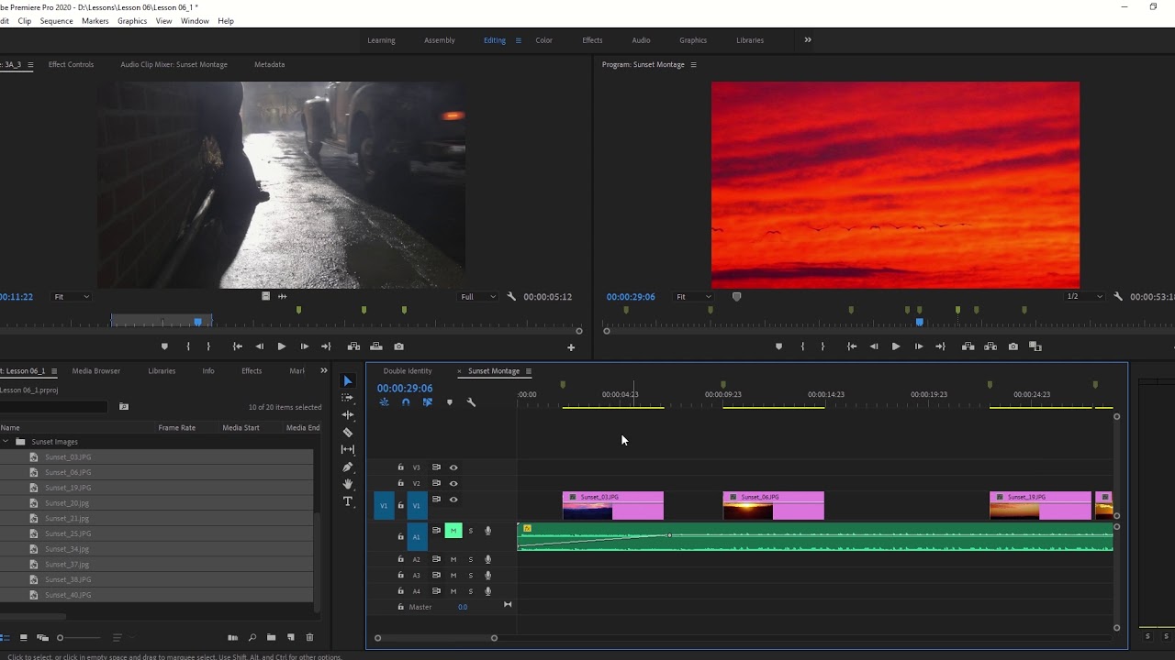Open Source monitor Full resolution dropdown
Screen dimensions: 1175x660
pos(478,297)
